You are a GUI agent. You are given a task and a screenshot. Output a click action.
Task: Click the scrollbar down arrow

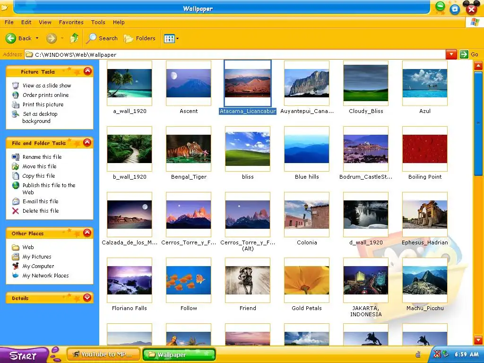coord(478,340)
